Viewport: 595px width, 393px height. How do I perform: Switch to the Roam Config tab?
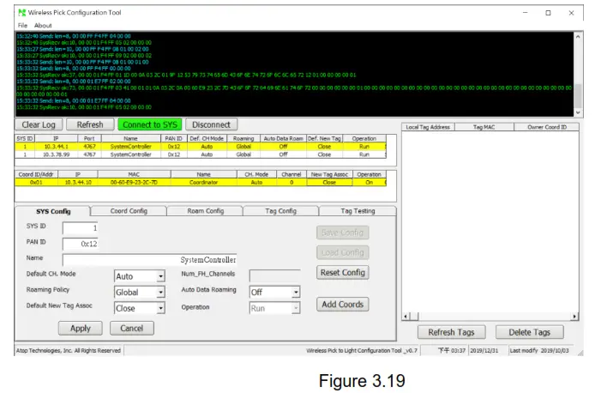(x=205, y=211)
